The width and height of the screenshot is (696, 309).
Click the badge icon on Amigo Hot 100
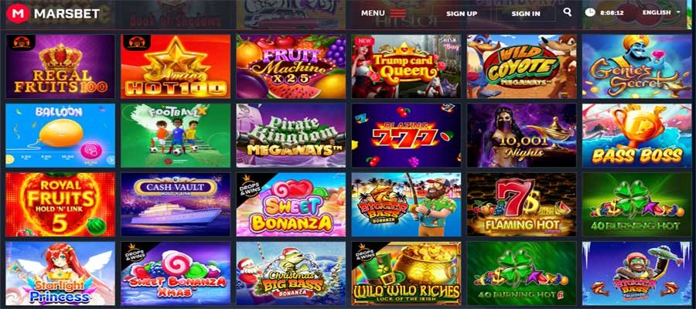point(136,42)
